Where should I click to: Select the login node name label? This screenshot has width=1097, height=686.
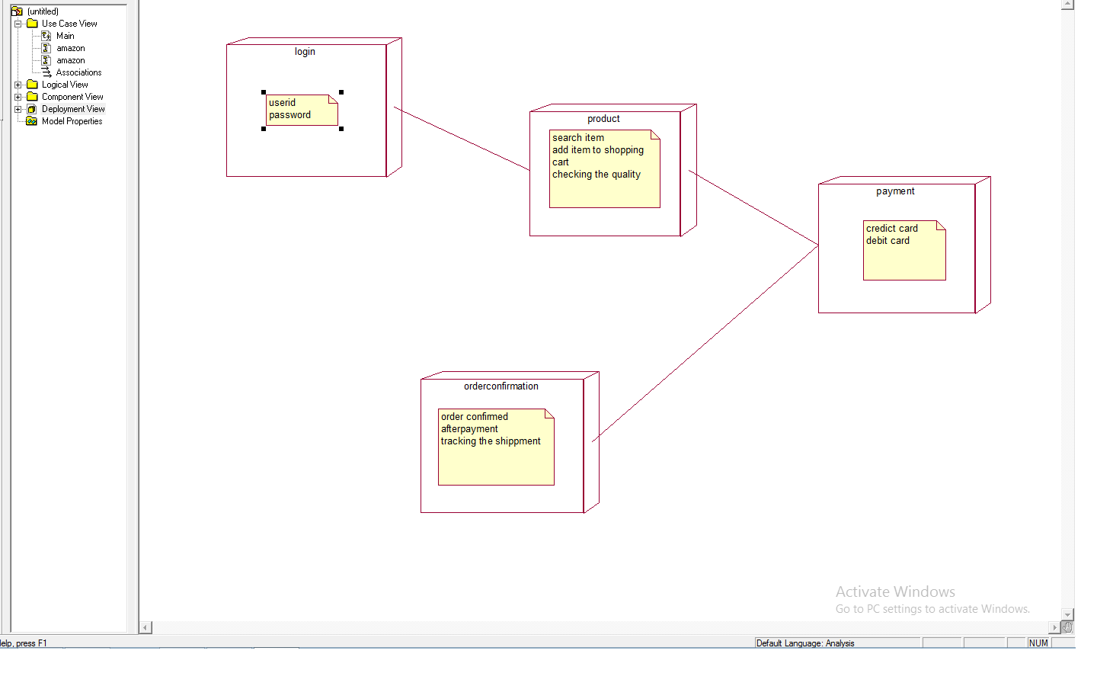tap(305, 52)
